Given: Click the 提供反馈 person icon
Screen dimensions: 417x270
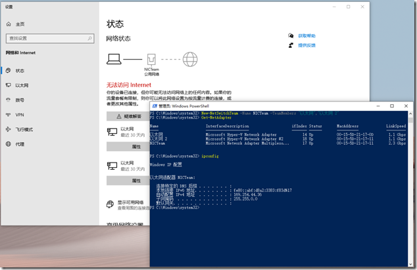Looking at the screenshot, I should [x=291, y=45].
